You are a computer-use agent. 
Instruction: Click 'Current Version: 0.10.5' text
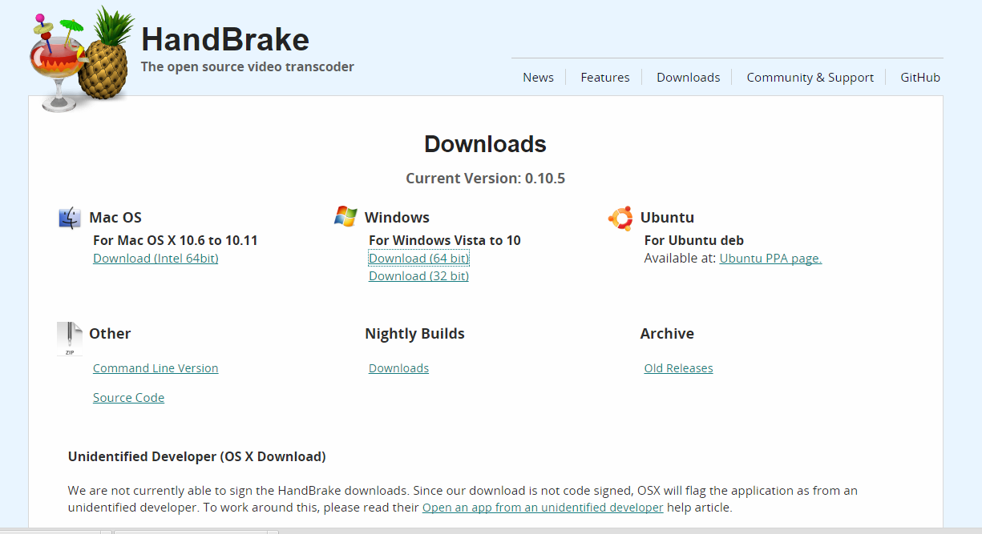485,179
